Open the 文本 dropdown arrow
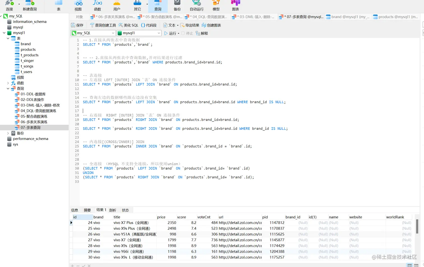The image size is (424, 267). click(x=178, y=25)
